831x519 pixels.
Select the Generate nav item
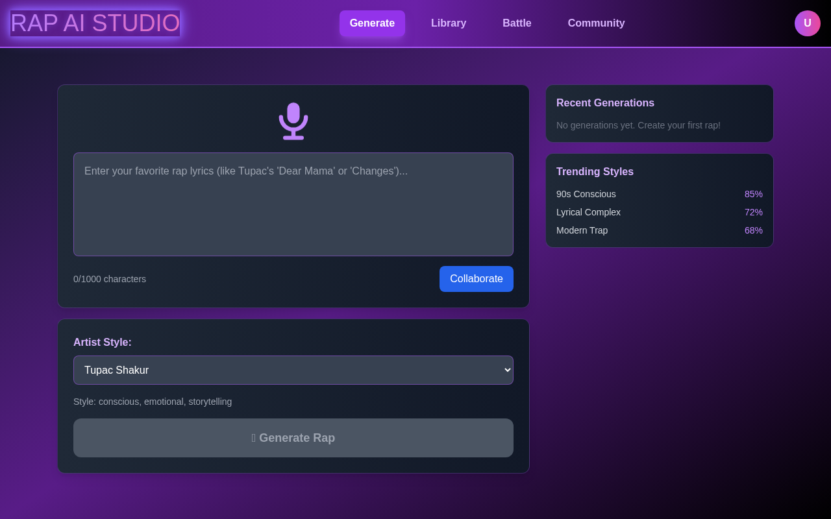click(x=372, y=23)
